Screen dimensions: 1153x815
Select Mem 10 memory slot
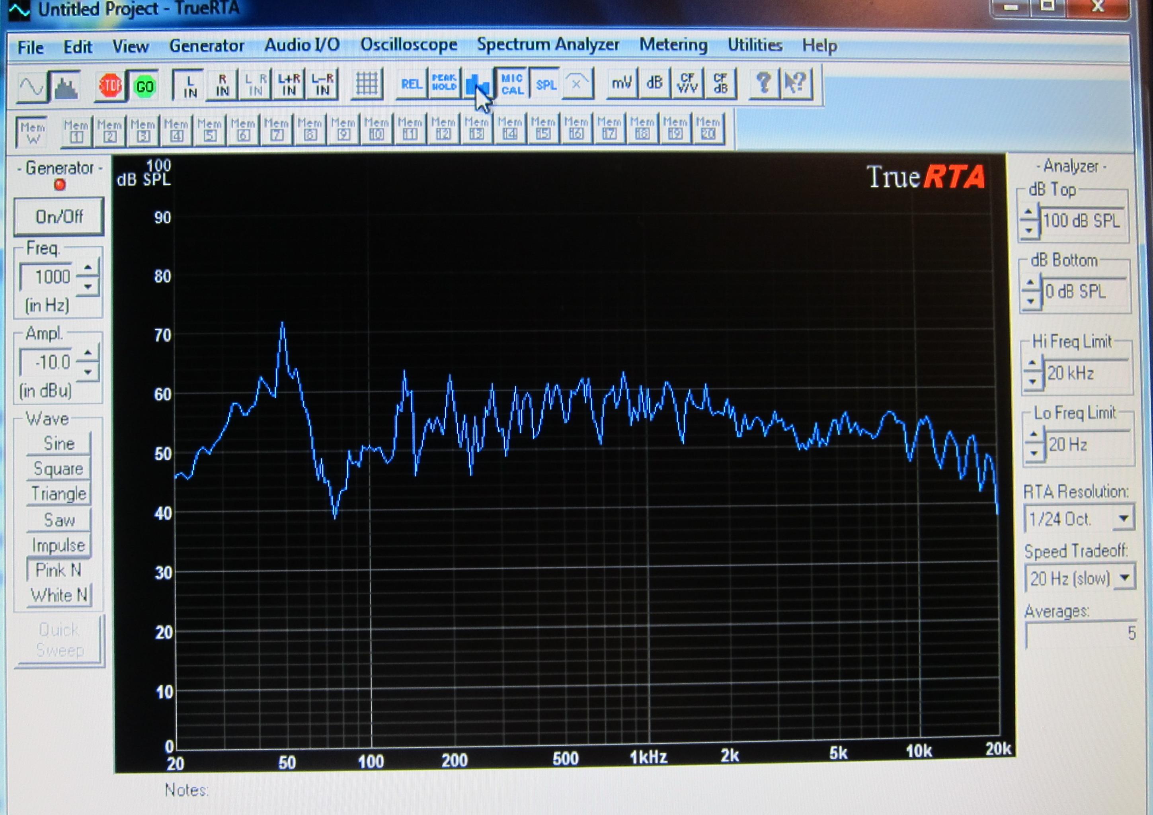[377, 130]
